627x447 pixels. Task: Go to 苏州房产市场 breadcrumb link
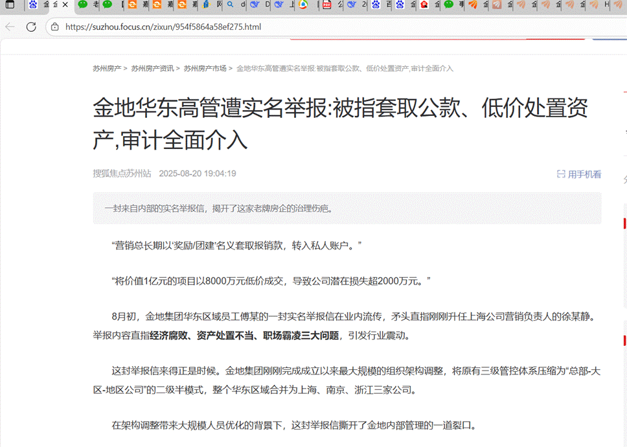point(205,69)
